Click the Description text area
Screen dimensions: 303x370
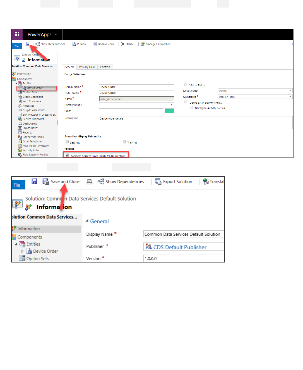[x=196, y=123]
